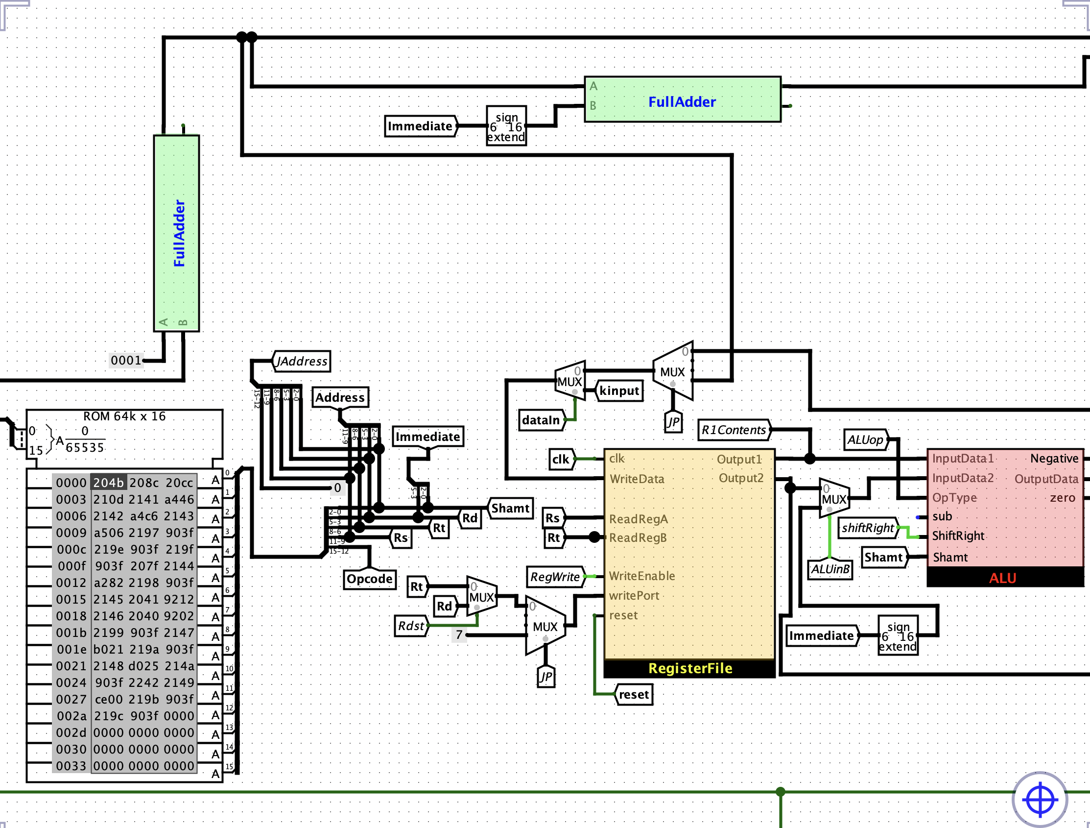
Task: Click ROM cell containing d025
Action: (144, 666)
